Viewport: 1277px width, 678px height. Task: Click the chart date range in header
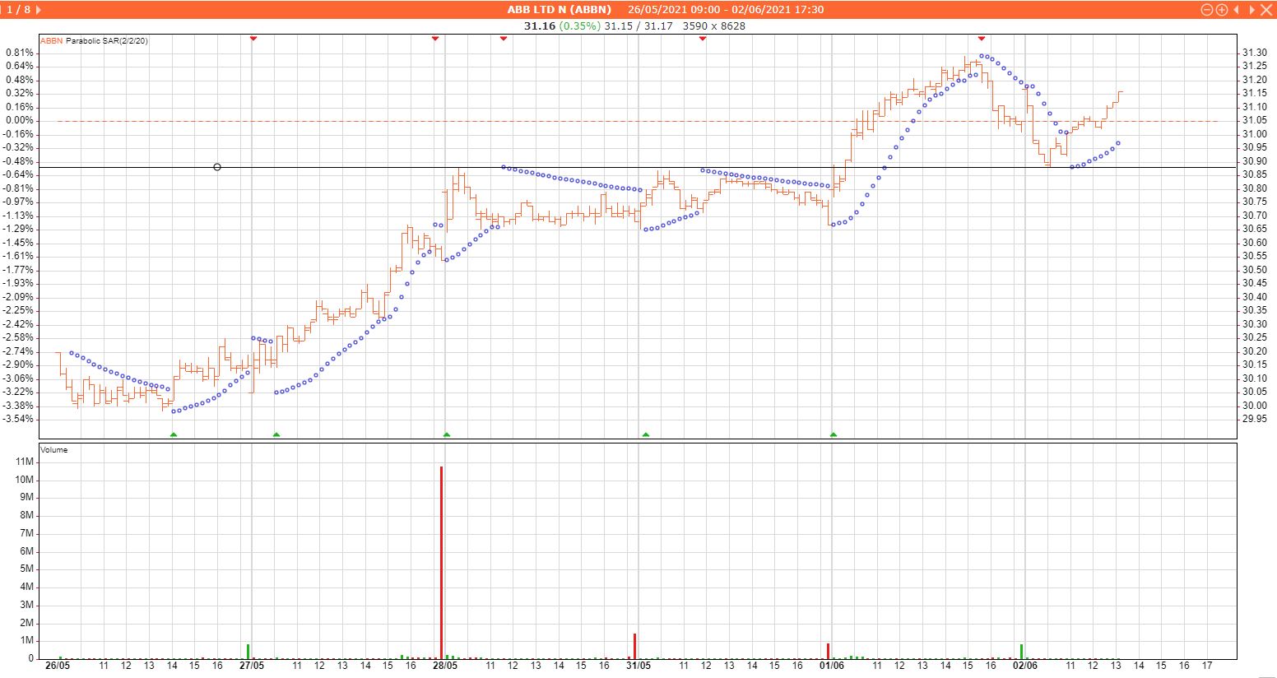point(726,10)
